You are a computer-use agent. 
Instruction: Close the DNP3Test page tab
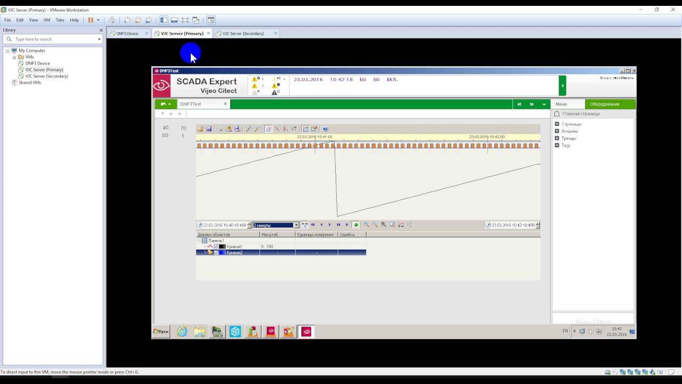tap(225, 104)
